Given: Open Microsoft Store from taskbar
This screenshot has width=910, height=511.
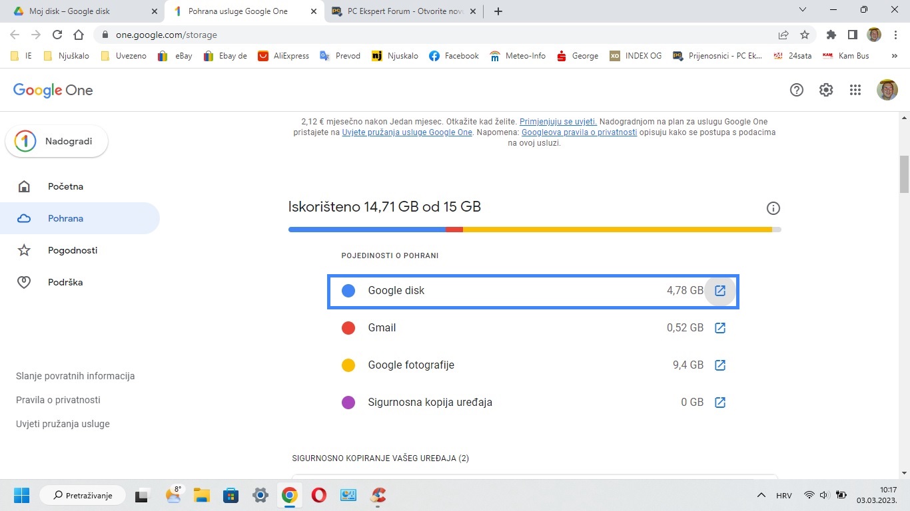Looking at the screenshot, I should point(231,495).
